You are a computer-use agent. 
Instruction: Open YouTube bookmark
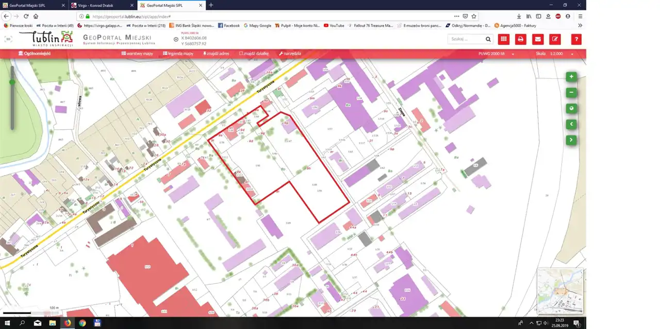click(334, 25)
